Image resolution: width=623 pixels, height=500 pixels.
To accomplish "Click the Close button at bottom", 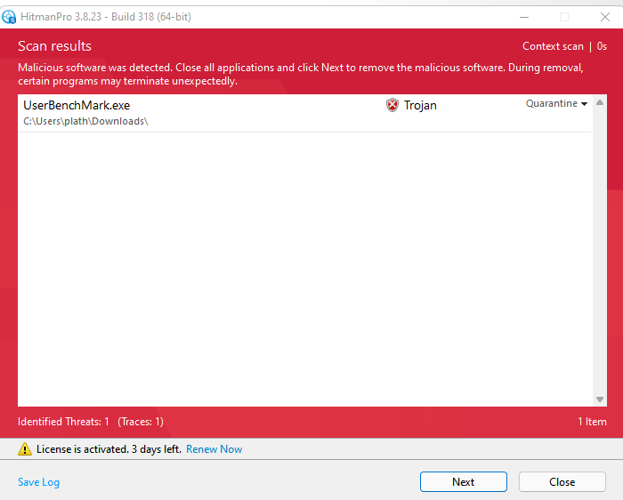I will click(562, 481).
